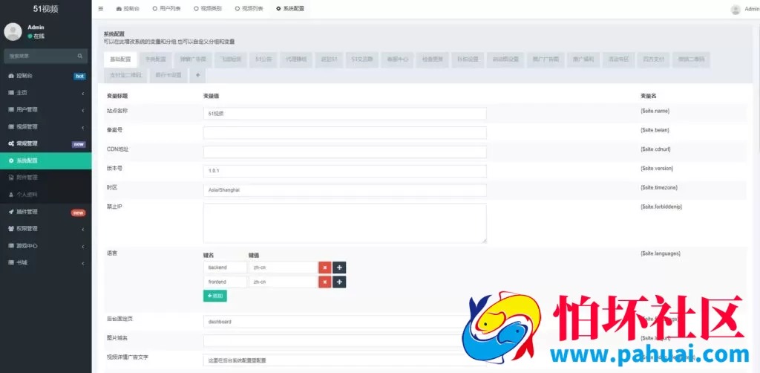The width and height of the screenshot is (760, 373).
Task: Click the empty CDN地址 input field
Action: (x=344, y=152)
